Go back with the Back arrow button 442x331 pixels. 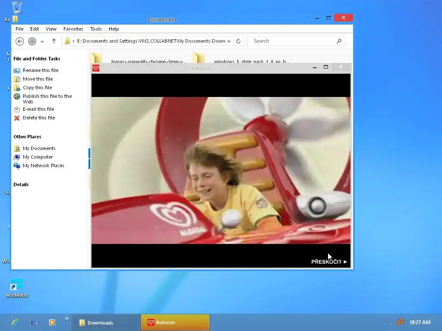19,41
